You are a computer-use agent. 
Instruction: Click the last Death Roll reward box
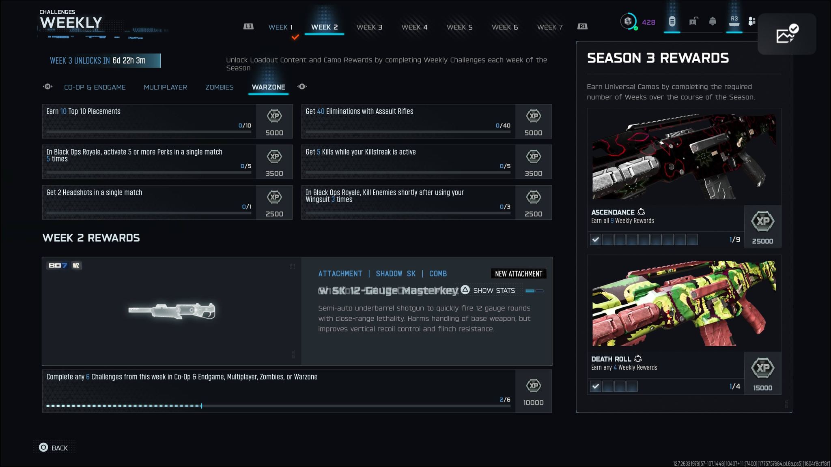632,386
